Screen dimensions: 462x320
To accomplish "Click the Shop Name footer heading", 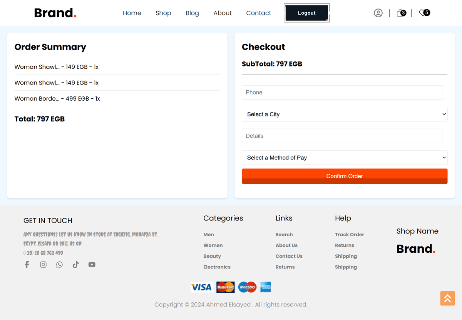I will tap(417, 231).
